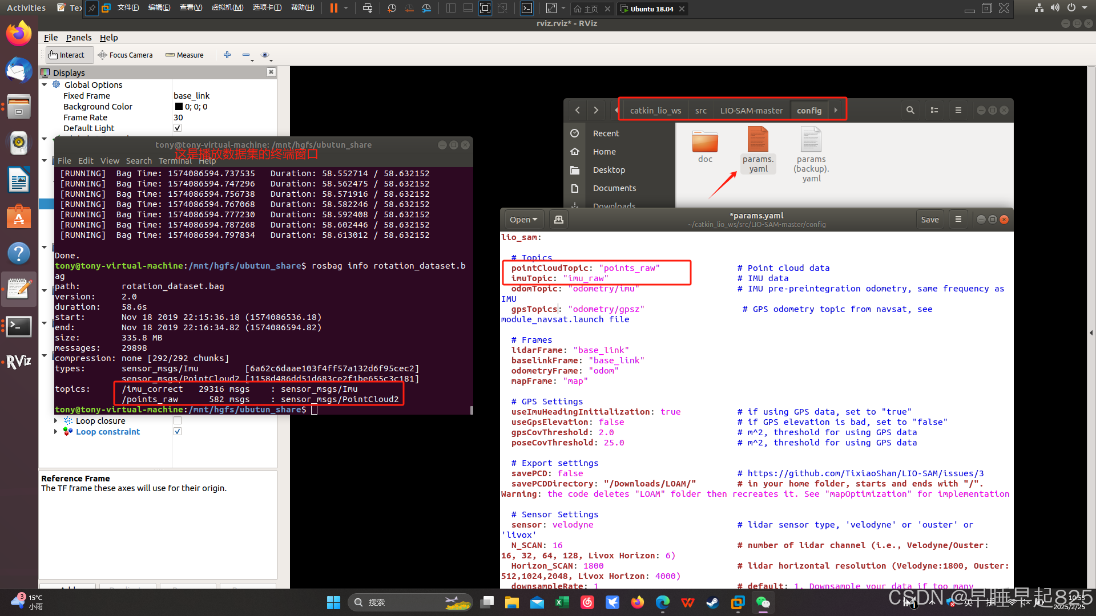Collapse the Global Options tree node
The width and height of the screenshot is (1096, 616).
(45, 84)
